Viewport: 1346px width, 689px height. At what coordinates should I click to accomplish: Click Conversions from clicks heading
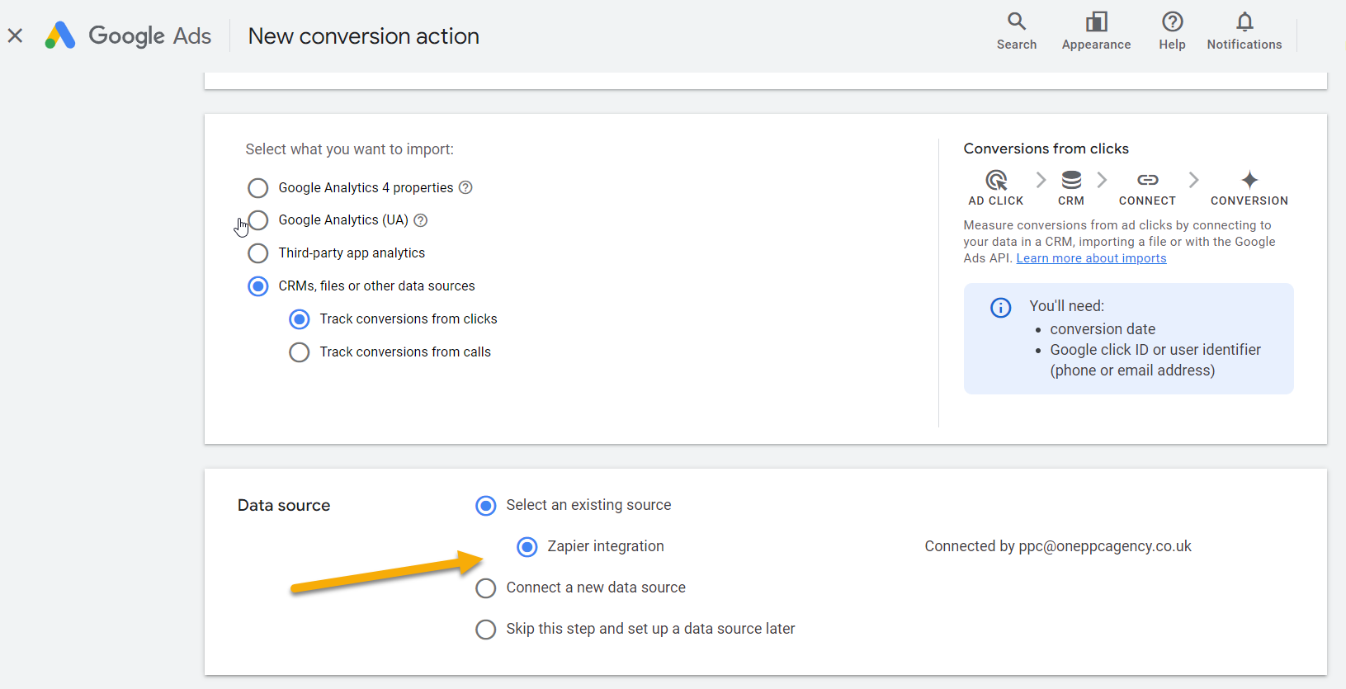[x=1046, y=149]
